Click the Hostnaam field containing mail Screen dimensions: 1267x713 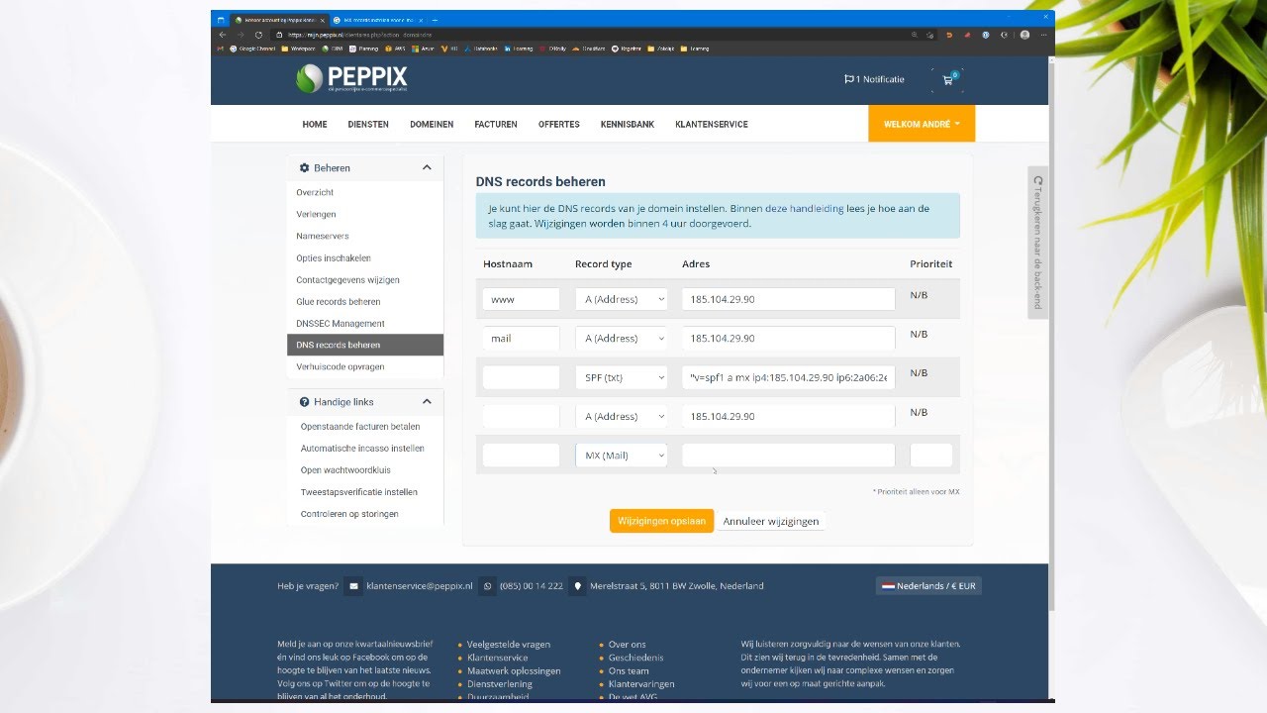pos(522,339)
